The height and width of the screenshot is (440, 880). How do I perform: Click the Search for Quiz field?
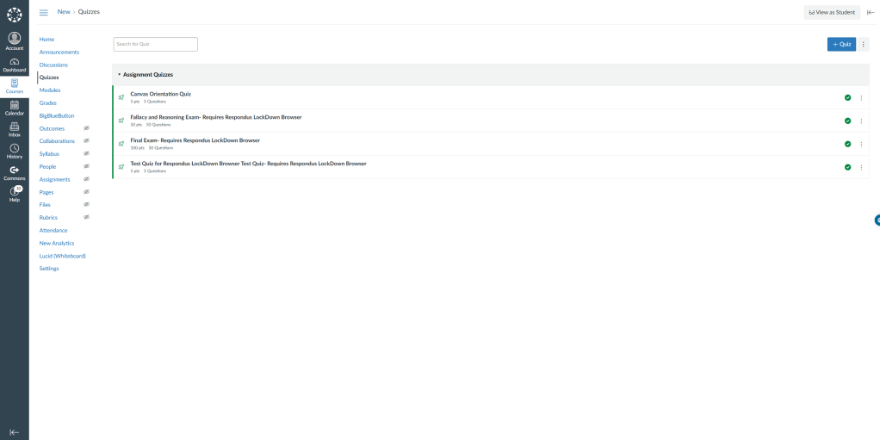pyautogui.click(x=155, y=44)
